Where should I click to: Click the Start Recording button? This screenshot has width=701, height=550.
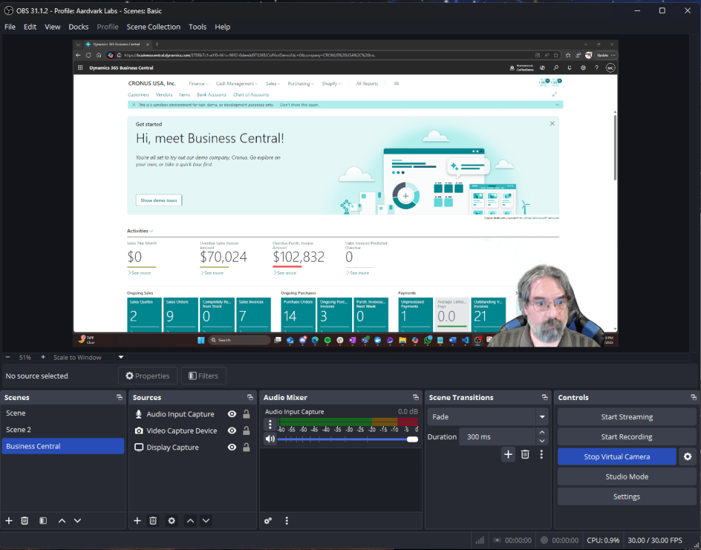626,437
